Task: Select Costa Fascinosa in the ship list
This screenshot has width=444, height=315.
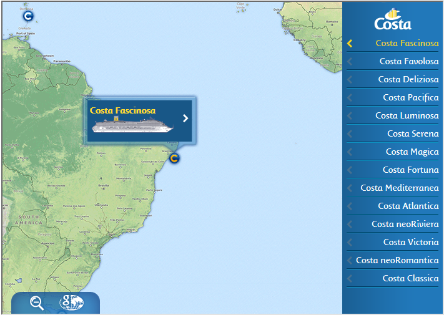Action: (407, 43)
